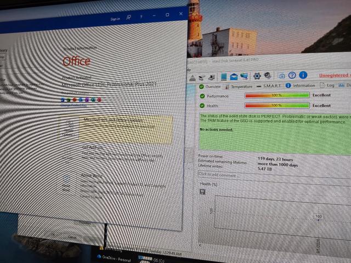
Task: Click the ribbon display icon next to Sign in
Action: [x=128, y=18]
